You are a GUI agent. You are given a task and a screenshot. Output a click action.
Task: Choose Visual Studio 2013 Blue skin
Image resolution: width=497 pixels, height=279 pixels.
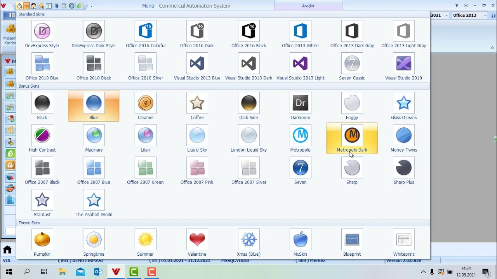click(x=197, y=67)
